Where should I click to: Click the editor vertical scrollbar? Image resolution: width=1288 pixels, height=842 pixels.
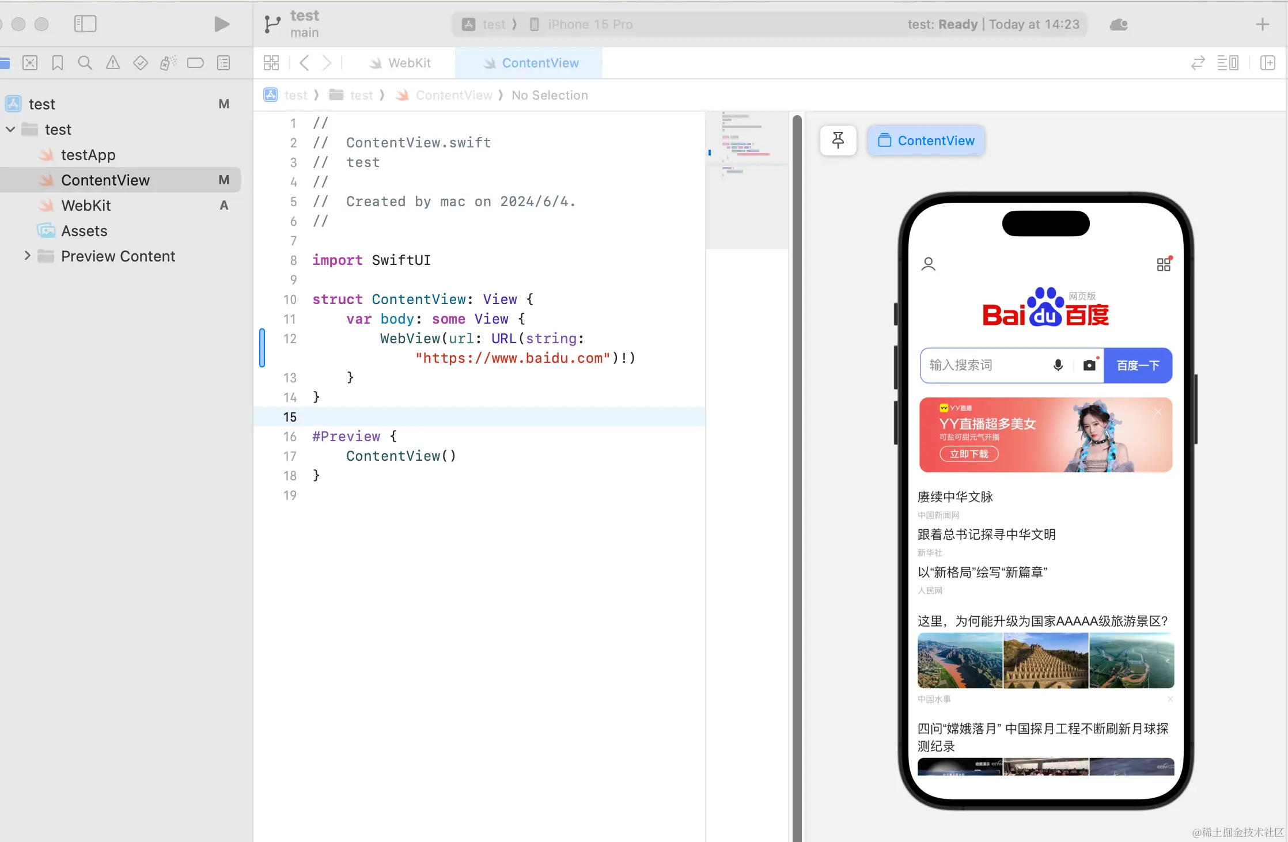pos(797,478)
